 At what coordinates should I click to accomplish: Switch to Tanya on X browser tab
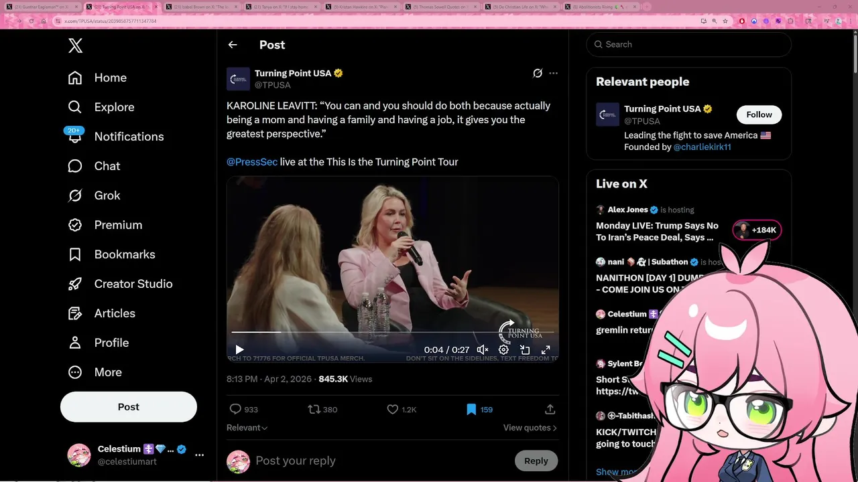282,7
